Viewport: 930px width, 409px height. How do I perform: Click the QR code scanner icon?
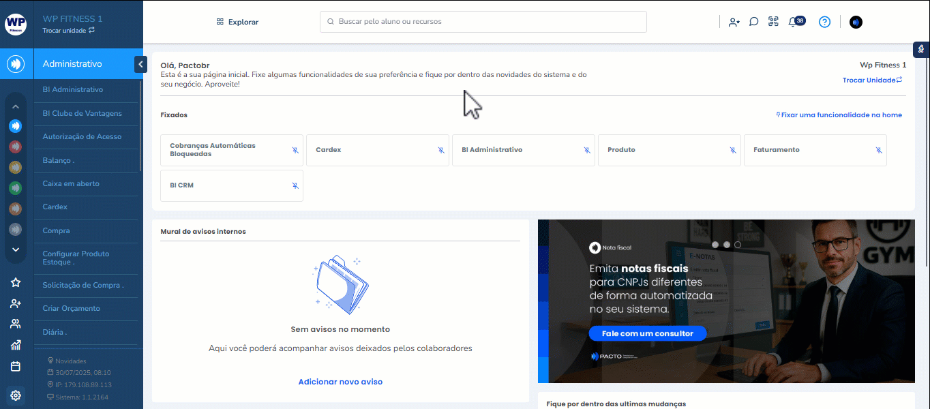(773, 22)
